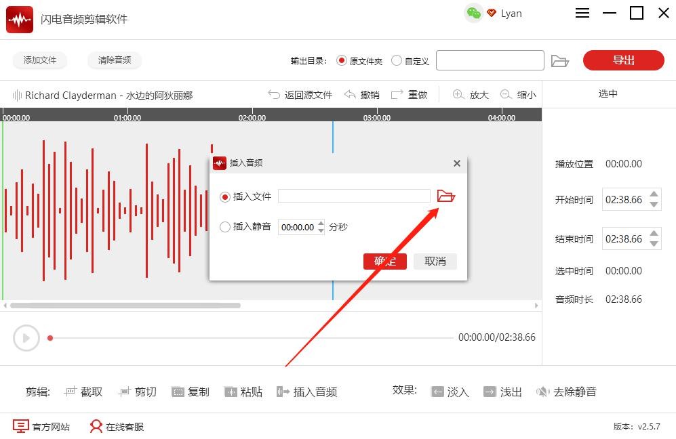Click the playback progress slider handle
Viewport: 676px width, 439px height.
(x=50, y=337)
